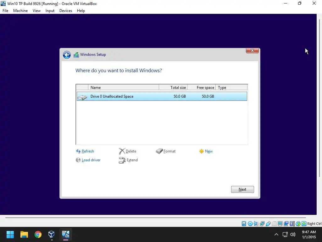Click VirtualBox CPU virtualization indicator
Viewport: 322px width, 242px height.
292,224
